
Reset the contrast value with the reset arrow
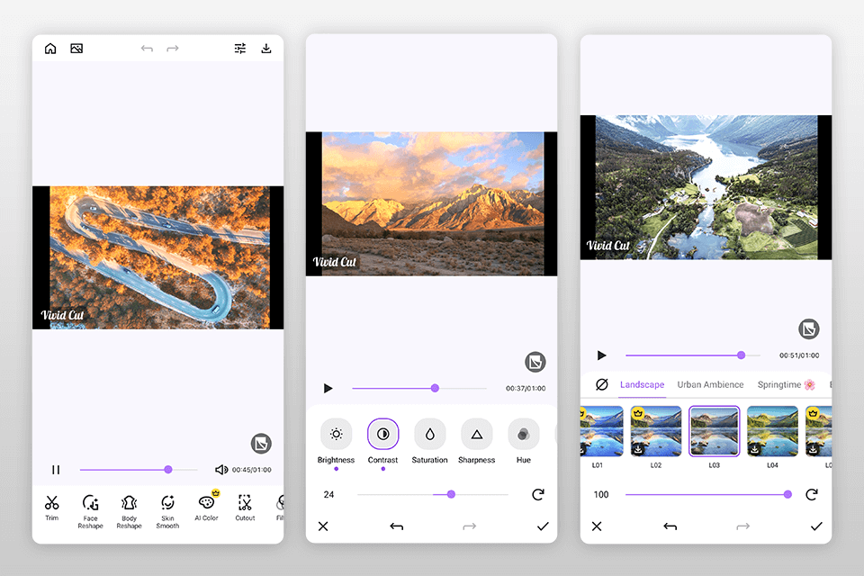pyautogui.click(x=538, y=494)
